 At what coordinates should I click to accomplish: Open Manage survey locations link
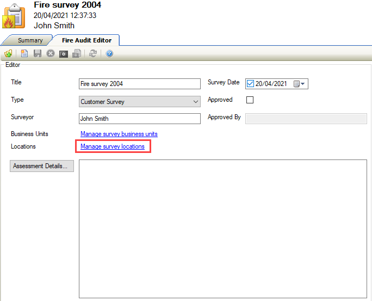tap(113, 146)
